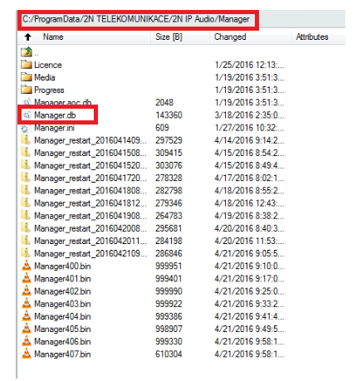Select VLC cone icon of Manager400.bin
357x381 pixels.
coord(27,266)
